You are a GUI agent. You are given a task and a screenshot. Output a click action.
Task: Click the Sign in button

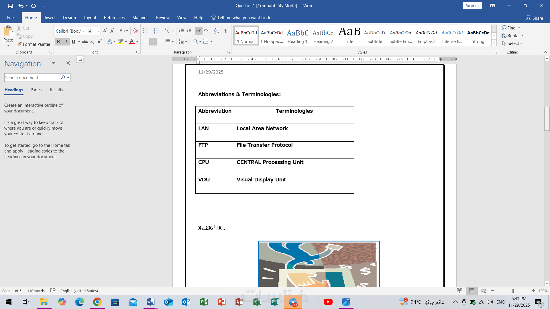472,6
